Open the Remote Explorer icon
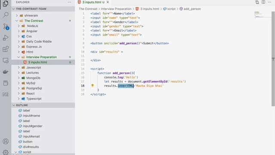The width and height of the screenshot is (275, 155). point(6,60)
